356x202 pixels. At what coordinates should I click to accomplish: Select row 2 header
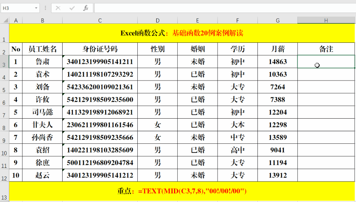(4, 49)
